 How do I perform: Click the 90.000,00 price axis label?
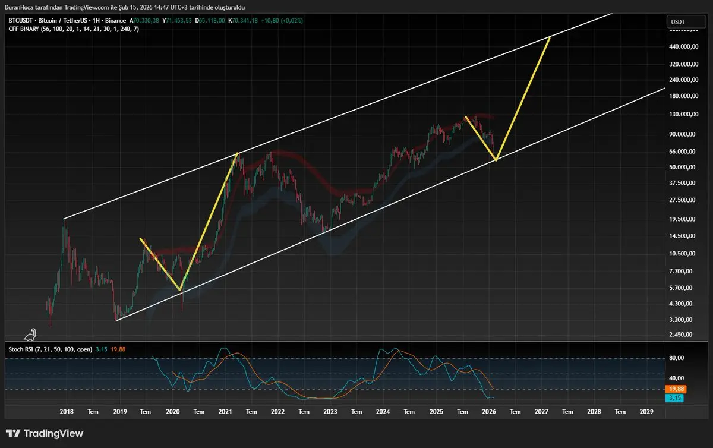pyautogui.click(x=683, y=134)
